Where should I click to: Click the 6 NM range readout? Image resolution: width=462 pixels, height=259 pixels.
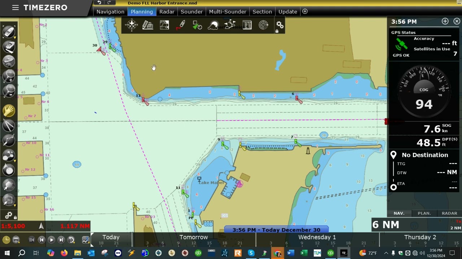click(386, 225)
